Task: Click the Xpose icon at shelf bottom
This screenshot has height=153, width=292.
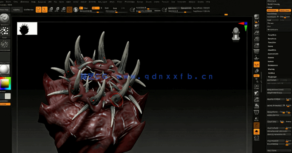Action: pos(257,138)
